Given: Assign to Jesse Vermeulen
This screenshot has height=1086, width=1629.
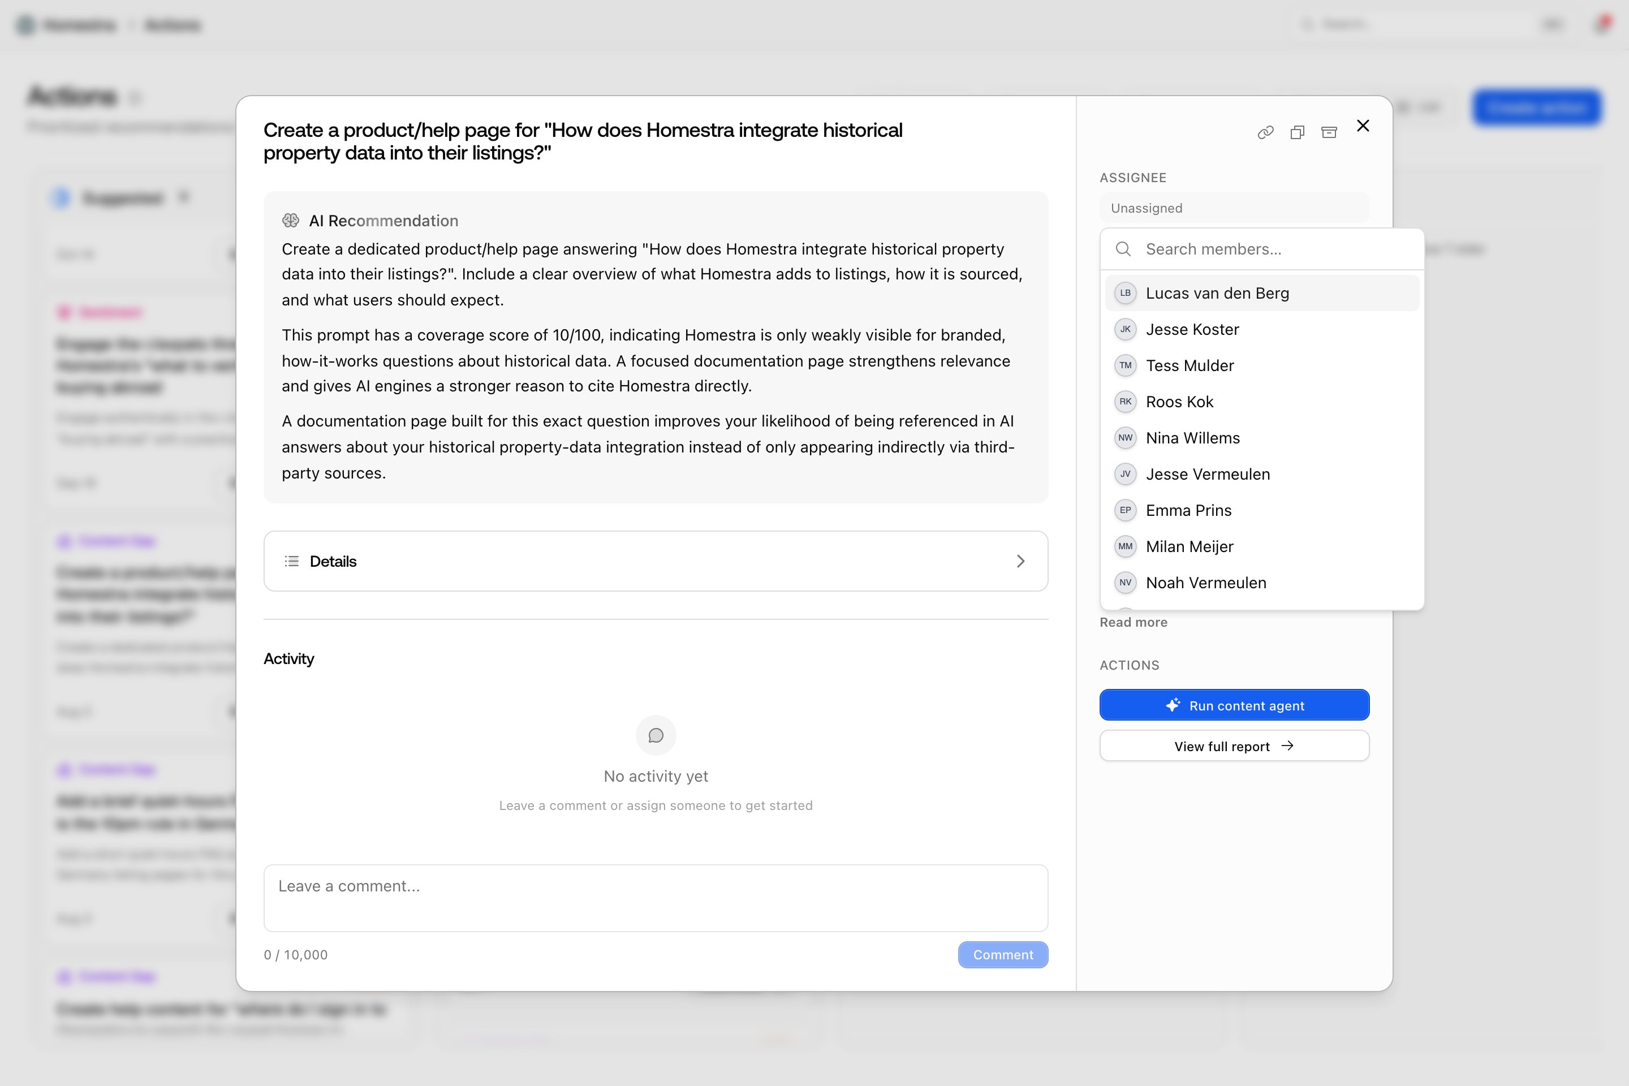Looking at the screenshot, I should click(1262, 474).
